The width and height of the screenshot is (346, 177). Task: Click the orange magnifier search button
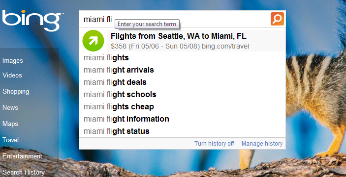pyautogui.click(x=277, y=19)
